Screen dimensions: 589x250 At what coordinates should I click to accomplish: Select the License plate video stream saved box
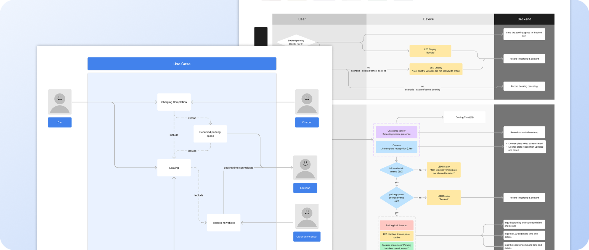[x=525, y=147]
